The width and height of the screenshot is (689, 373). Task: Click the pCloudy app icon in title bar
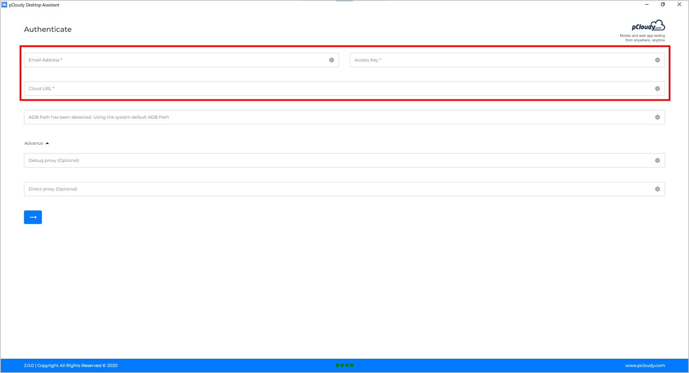click(4, 4)
